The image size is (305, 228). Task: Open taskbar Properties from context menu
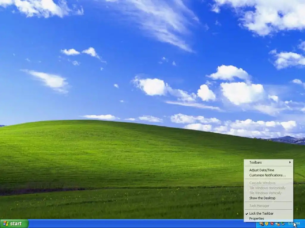(268, 218)
